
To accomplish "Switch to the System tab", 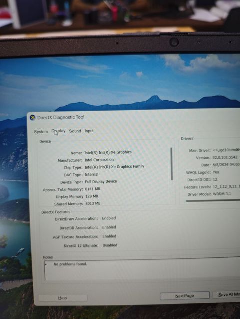I will coord(41,132).
